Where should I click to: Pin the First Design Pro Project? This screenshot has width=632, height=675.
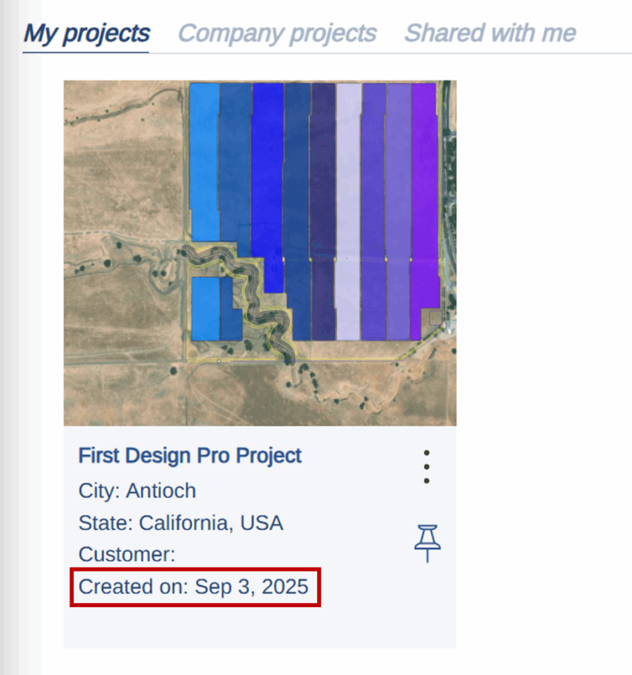click(427, 543)
